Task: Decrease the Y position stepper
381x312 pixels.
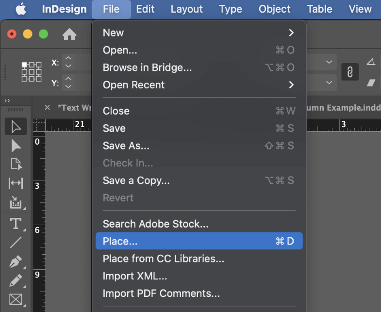Action: [x=68, y=86]
